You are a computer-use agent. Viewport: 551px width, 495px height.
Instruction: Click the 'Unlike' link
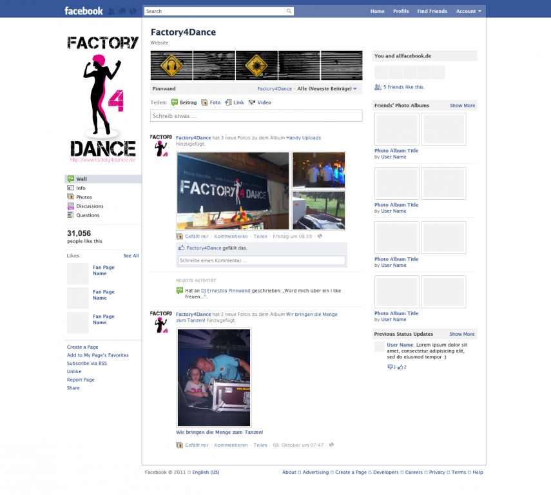[x=74, y=371]
